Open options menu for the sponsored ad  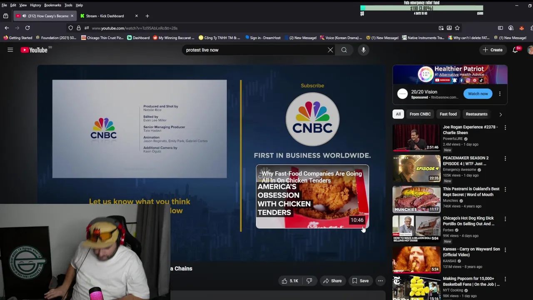point(500,94)
